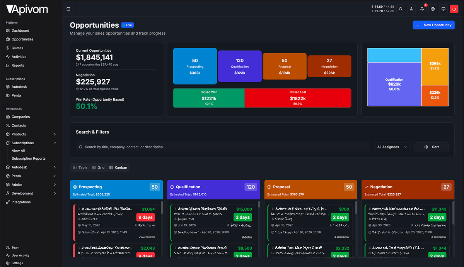Click the Integrations plug icon
This screenshot has height=267, width=464.
tap(8, 202)
